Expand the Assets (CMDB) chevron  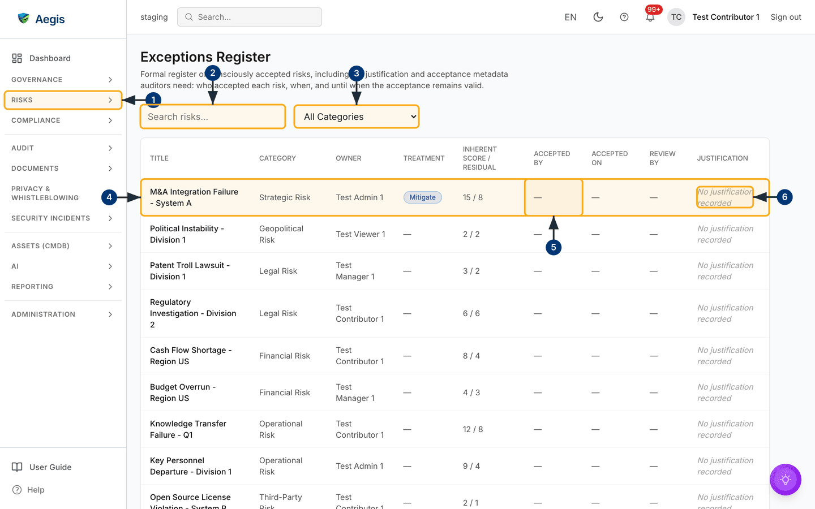[110, 246]
